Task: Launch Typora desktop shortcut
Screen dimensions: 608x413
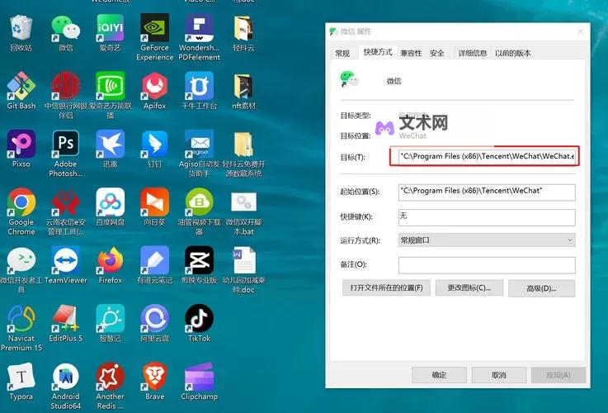Action: pyautogui.click(x=21, y=377)
